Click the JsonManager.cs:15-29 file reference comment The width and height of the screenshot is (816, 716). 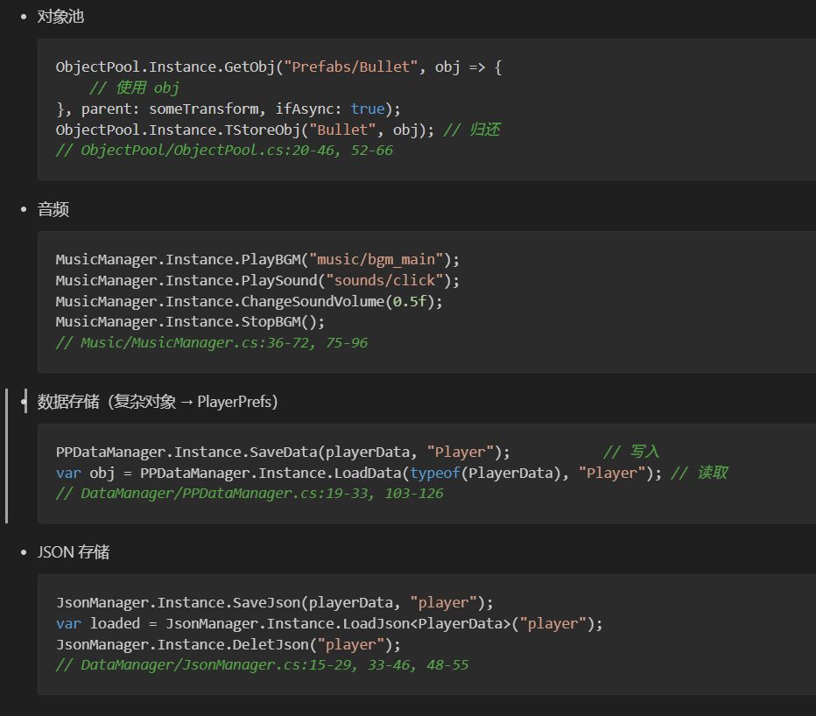[262, 665]
